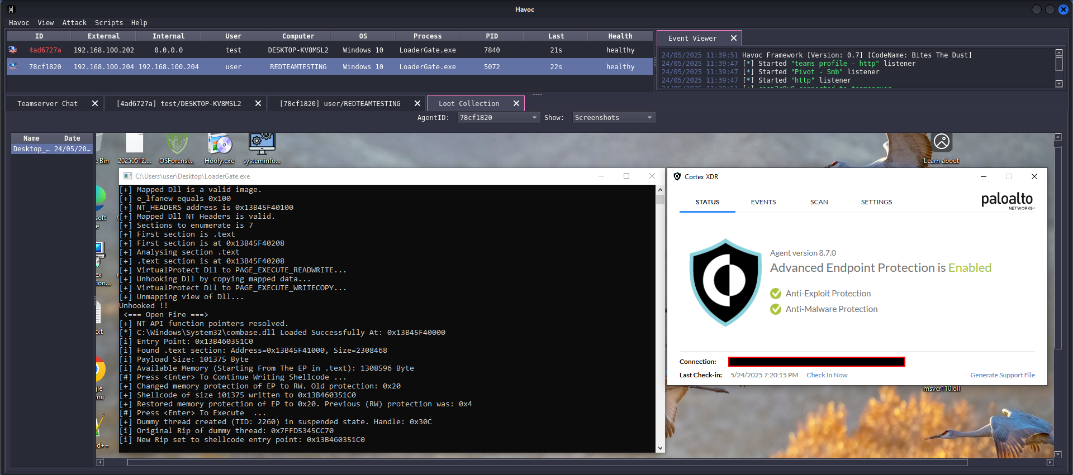
Task: Open Cortex XDR SCAN tab
Action: [819, 202]
